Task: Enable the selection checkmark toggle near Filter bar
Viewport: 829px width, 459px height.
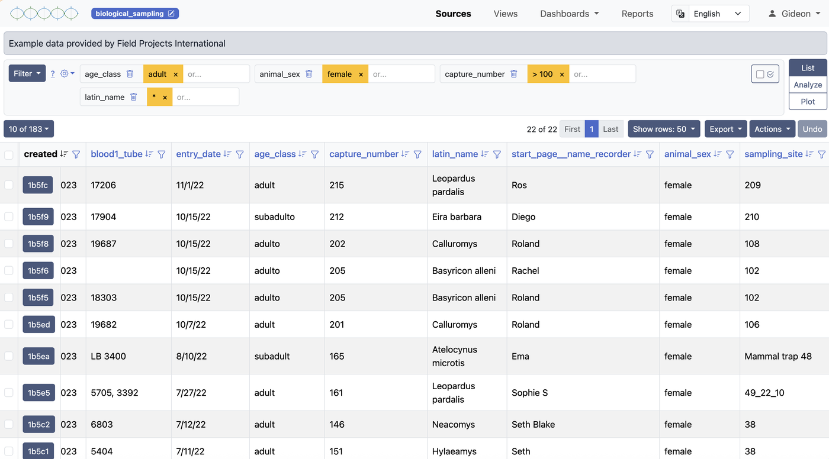Action: [x=770, y=73]
